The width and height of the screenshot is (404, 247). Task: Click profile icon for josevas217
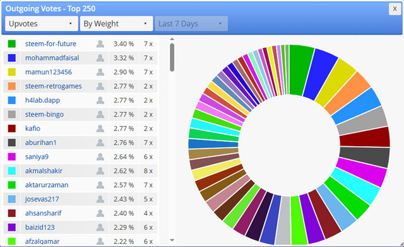pos(100,199)
